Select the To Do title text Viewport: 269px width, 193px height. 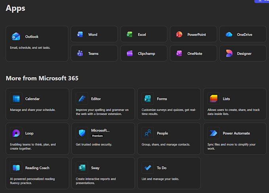[x=162, y=168]
